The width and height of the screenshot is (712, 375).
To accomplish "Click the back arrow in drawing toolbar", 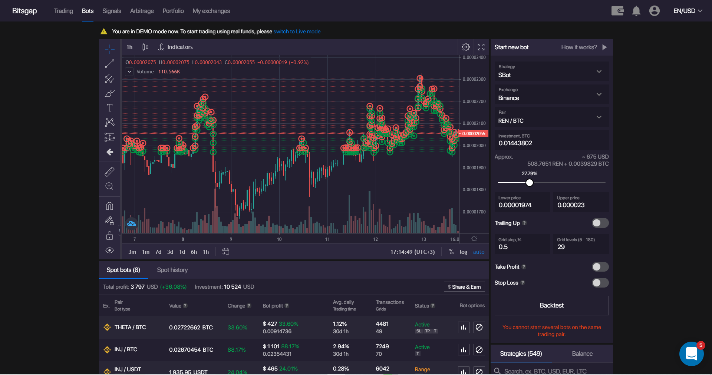I will (x=109, y=152).
